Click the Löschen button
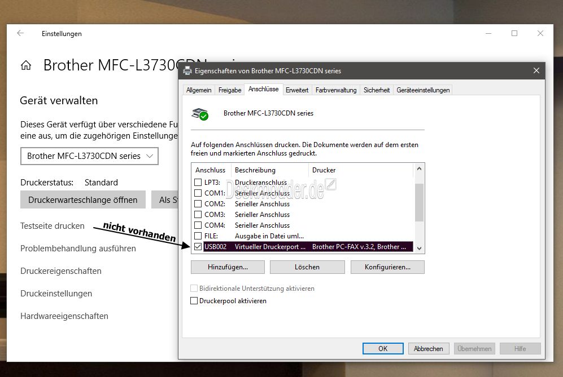563x377 pixels. 307,267
